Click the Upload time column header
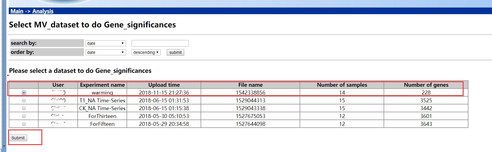This screenshot has height=152, width=492. pyautogui.click(x=164, y=85)
